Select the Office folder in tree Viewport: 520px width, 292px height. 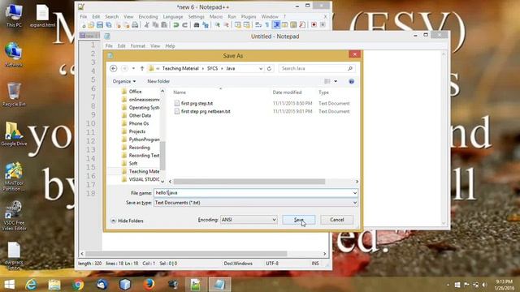(x=135, y=92)
